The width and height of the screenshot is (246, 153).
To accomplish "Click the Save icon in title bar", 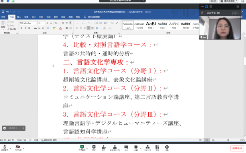I will tap(3, 12).
